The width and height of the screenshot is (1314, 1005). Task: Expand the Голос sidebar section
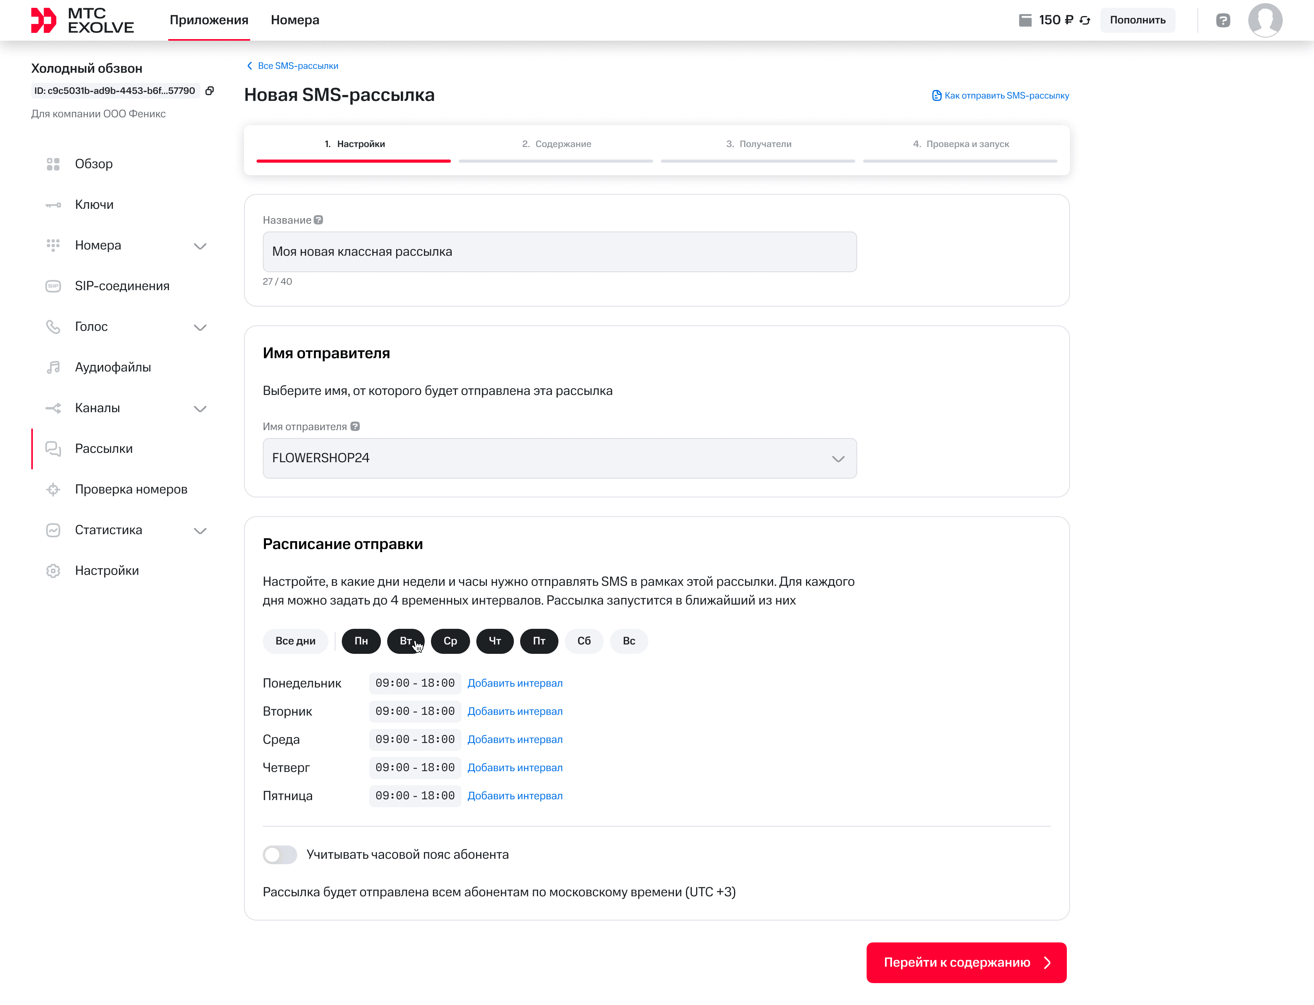click(x=200, y=327)
